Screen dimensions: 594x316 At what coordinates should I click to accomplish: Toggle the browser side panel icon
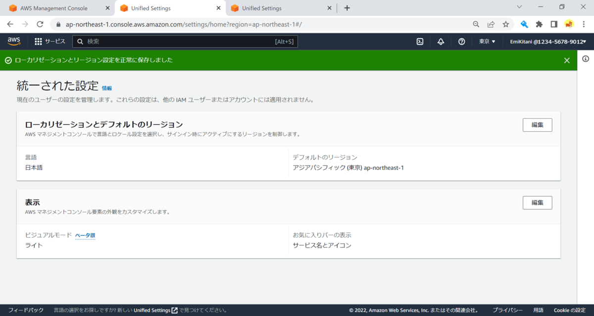pos(554,24)
